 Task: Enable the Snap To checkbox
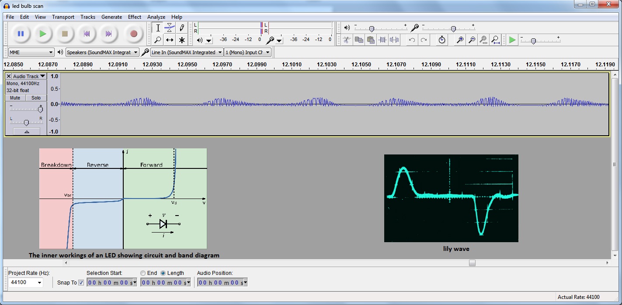[x=81, y=282]
